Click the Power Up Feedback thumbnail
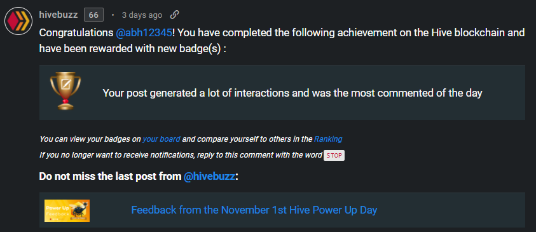The image size is (536, 232). pos(67,210)
